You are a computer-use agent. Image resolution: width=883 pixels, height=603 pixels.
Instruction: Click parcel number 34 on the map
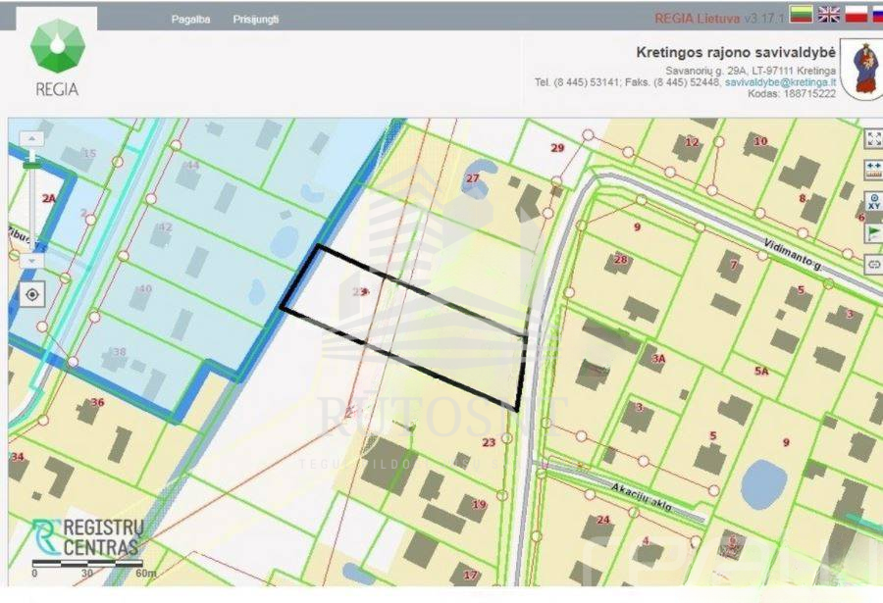pos(18,456)
